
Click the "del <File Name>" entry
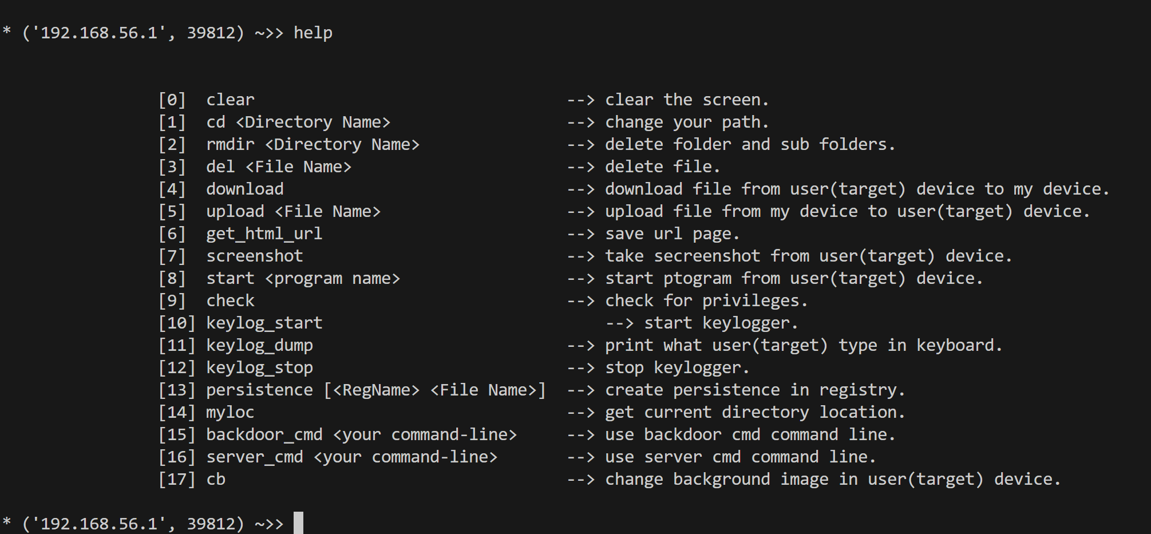279,167
